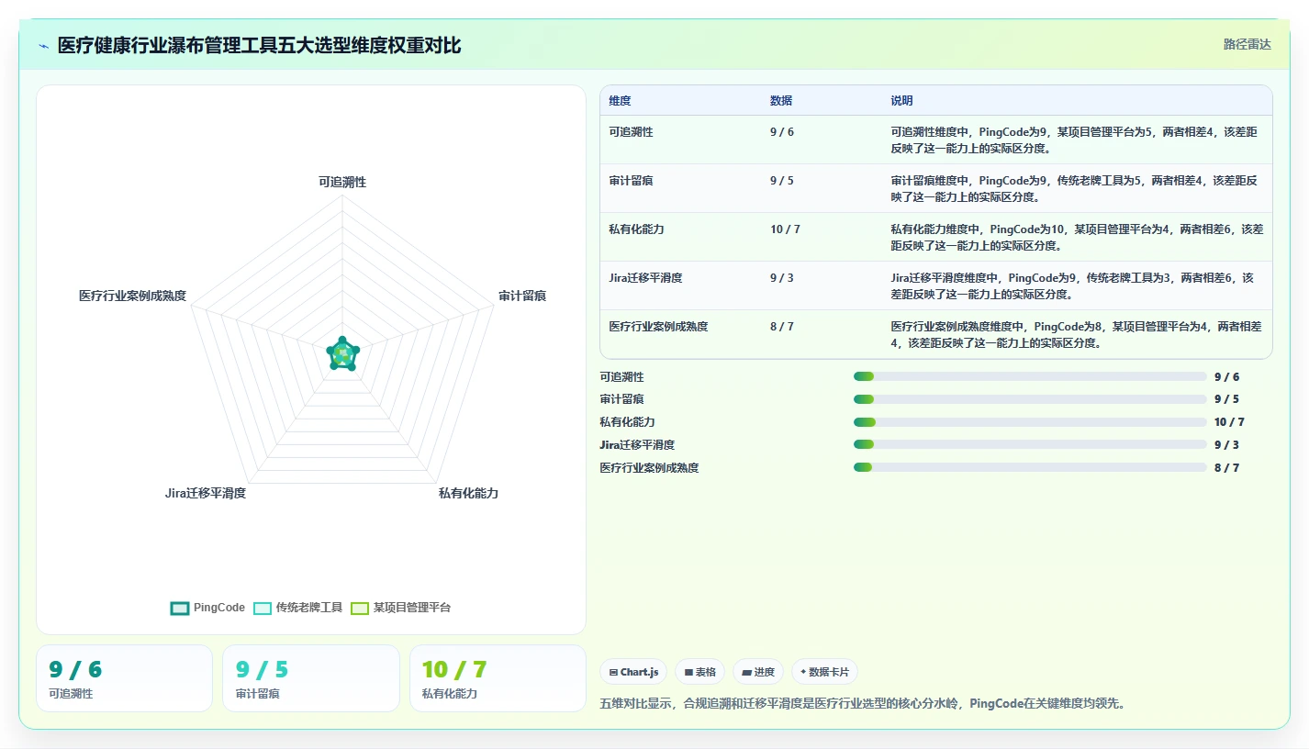Click the 五维对比显示 summary sentence
The height and width of the screenshot is (749, 1309).
tap(862, 704)
